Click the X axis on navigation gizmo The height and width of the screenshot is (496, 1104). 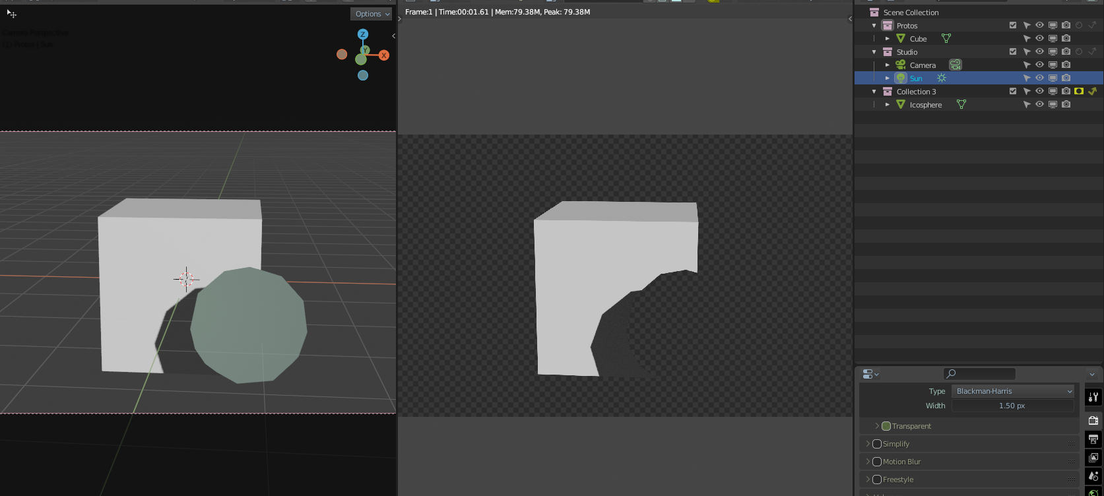383,55
